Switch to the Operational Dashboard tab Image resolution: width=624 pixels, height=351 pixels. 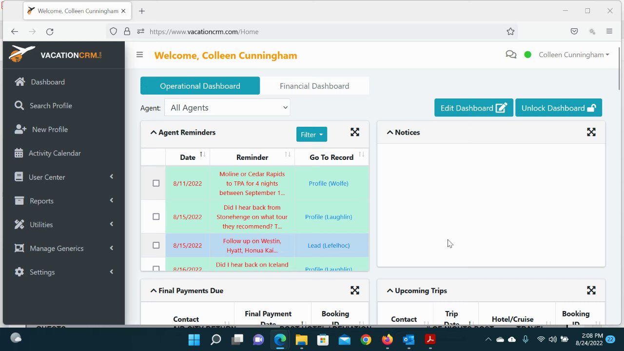click(200, 86)
